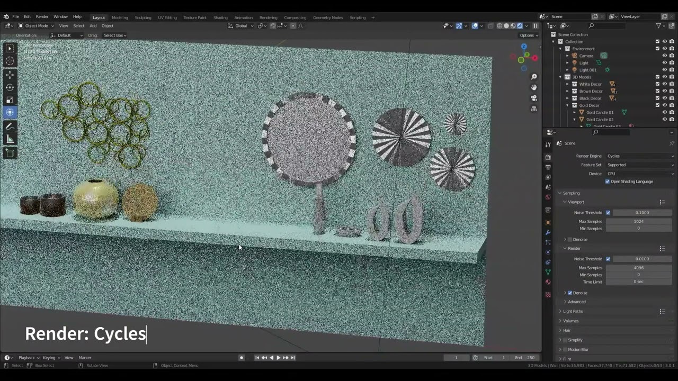The image size is (678, 381).
Task: Click the play animation button
Action: 278,358
